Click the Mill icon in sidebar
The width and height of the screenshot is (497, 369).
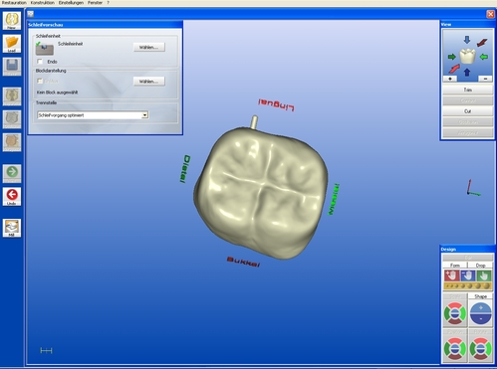point(12,228)
